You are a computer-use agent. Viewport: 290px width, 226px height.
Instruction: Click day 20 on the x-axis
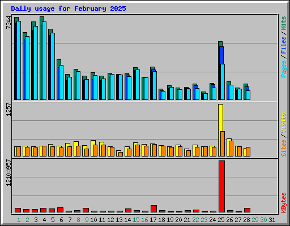click(x=178, y=220)
